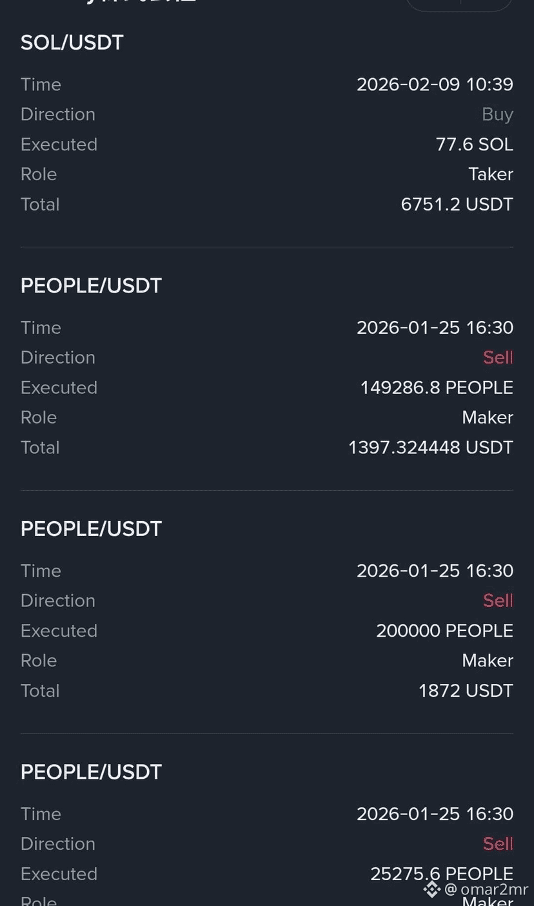Open the @omar2mr username watermark
This screenshot has width=534, height=906.
coord(487,889)
